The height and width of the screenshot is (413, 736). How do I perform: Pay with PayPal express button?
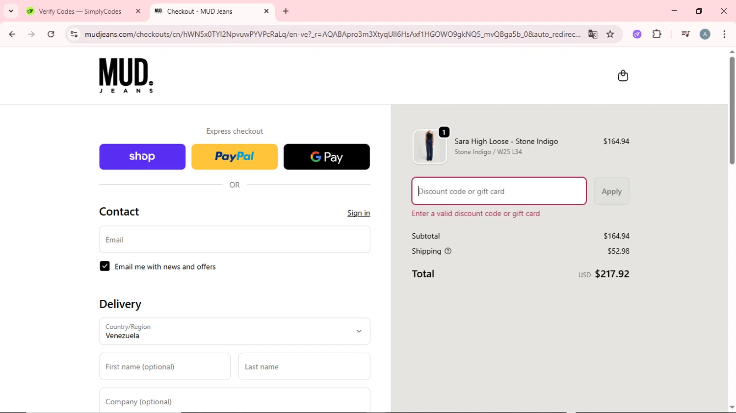click(235, 157)
